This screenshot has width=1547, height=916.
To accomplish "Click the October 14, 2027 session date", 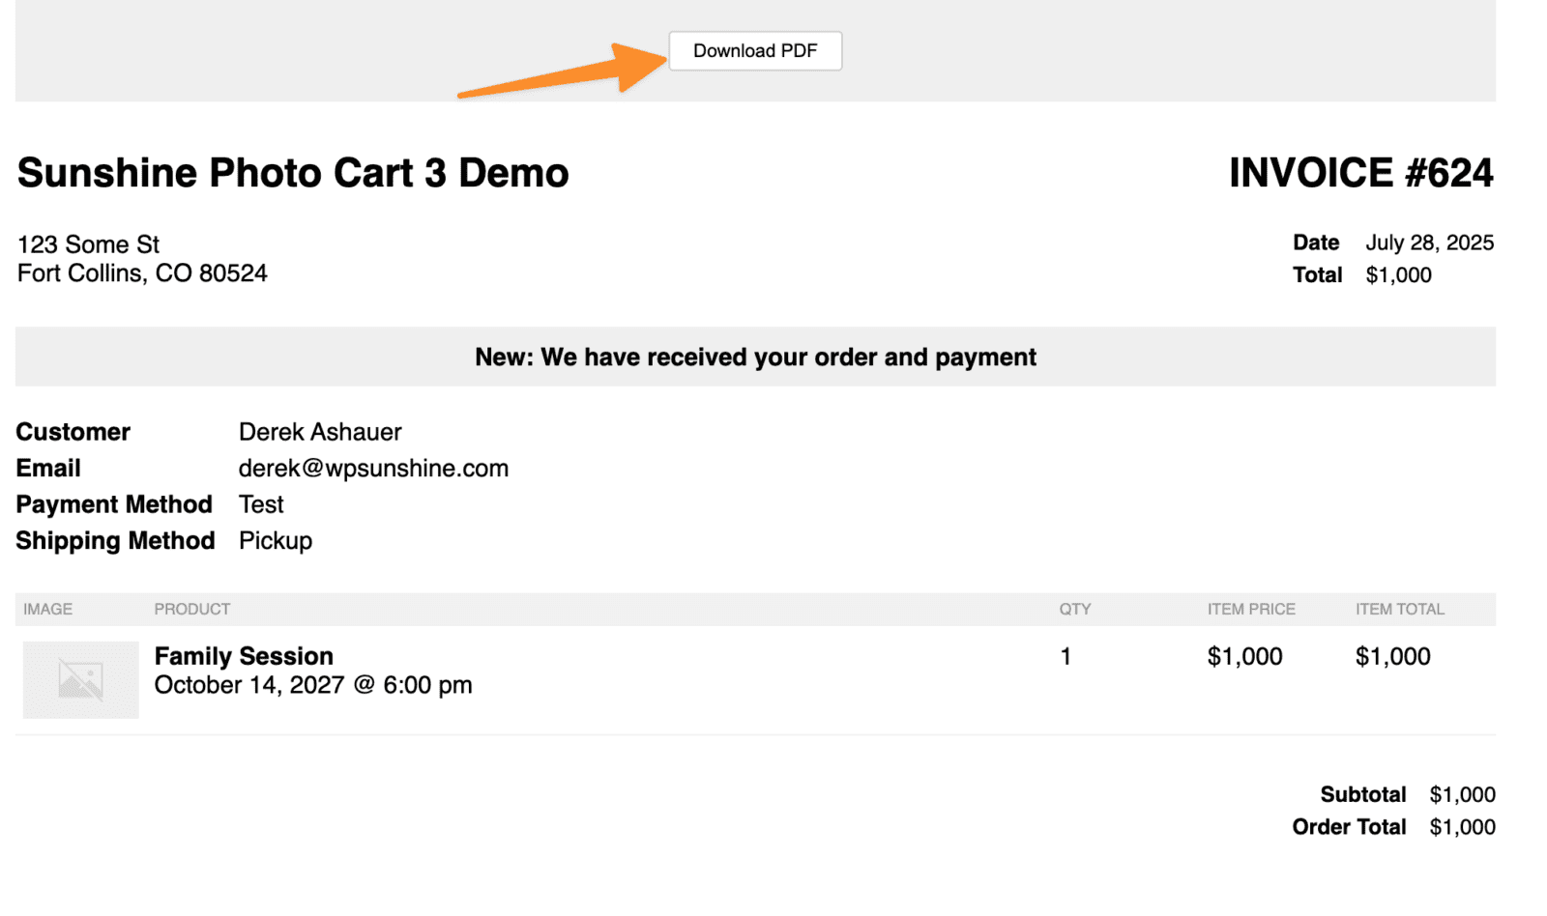I will click(x=249, y=685).
